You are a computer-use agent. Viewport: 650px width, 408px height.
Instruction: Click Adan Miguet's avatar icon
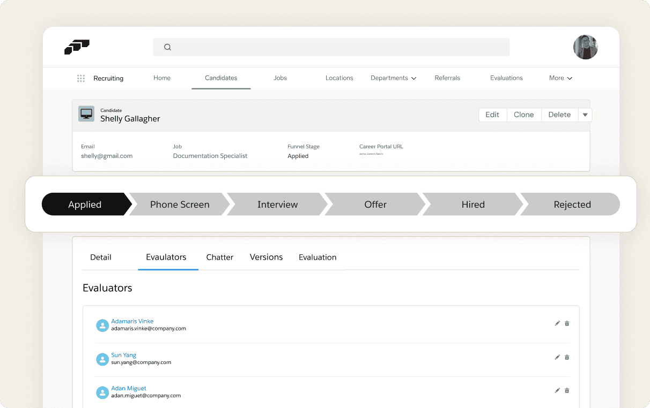coord(102,392)
